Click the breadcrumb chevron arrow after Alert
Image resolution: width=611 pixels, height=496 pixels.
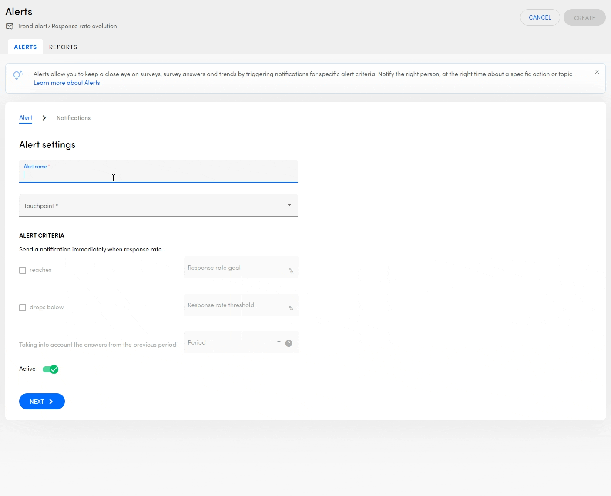tap(44, 118)
